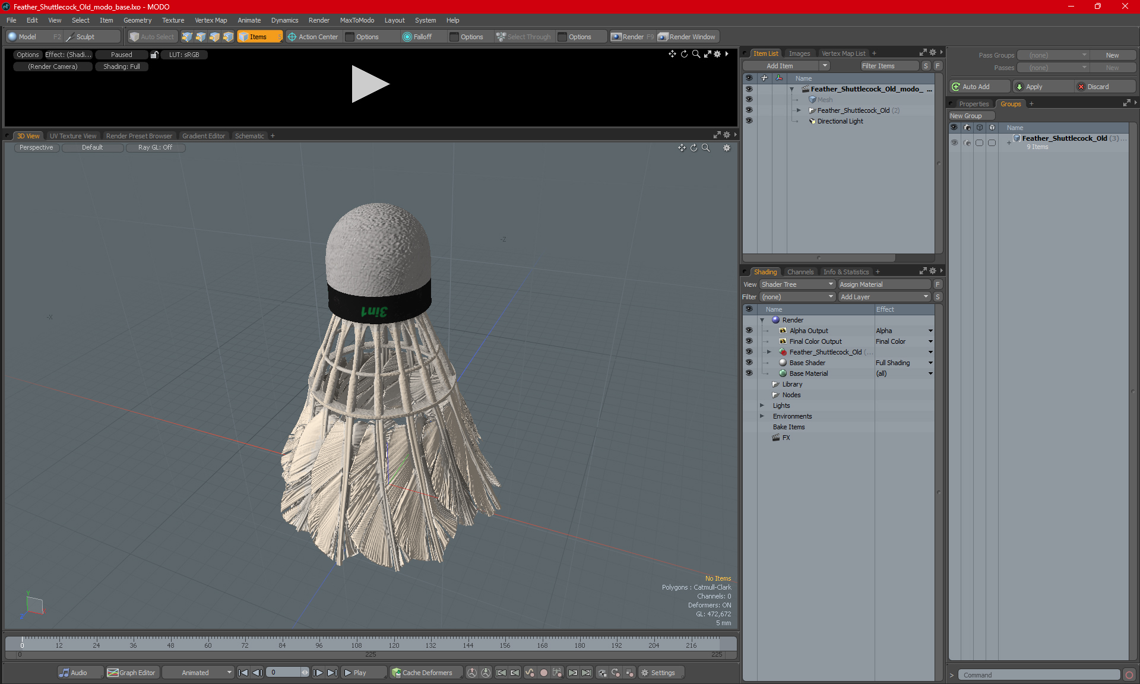
Task: Click the Filter Items field
Action: point(888,66)
